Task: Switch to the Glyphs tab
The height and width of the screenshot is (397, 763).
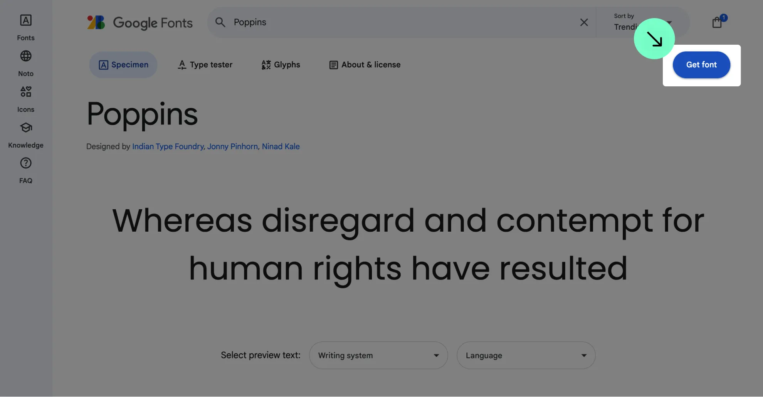Action: point(281,65)
